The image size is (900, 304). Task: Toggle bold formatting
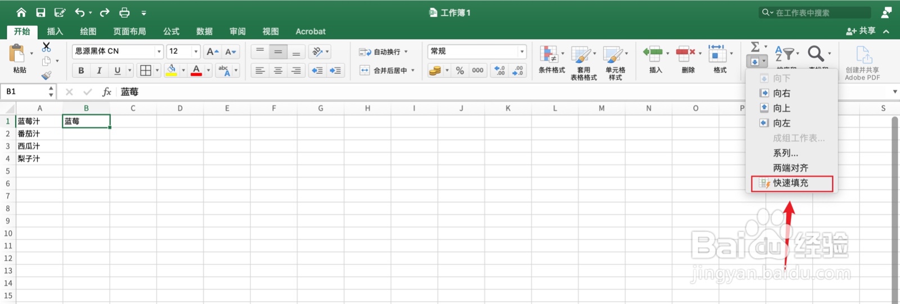coord(81,70)
